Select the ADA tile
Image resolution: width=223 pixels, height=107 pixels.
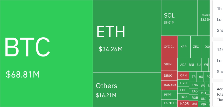[x=183, y=65]
